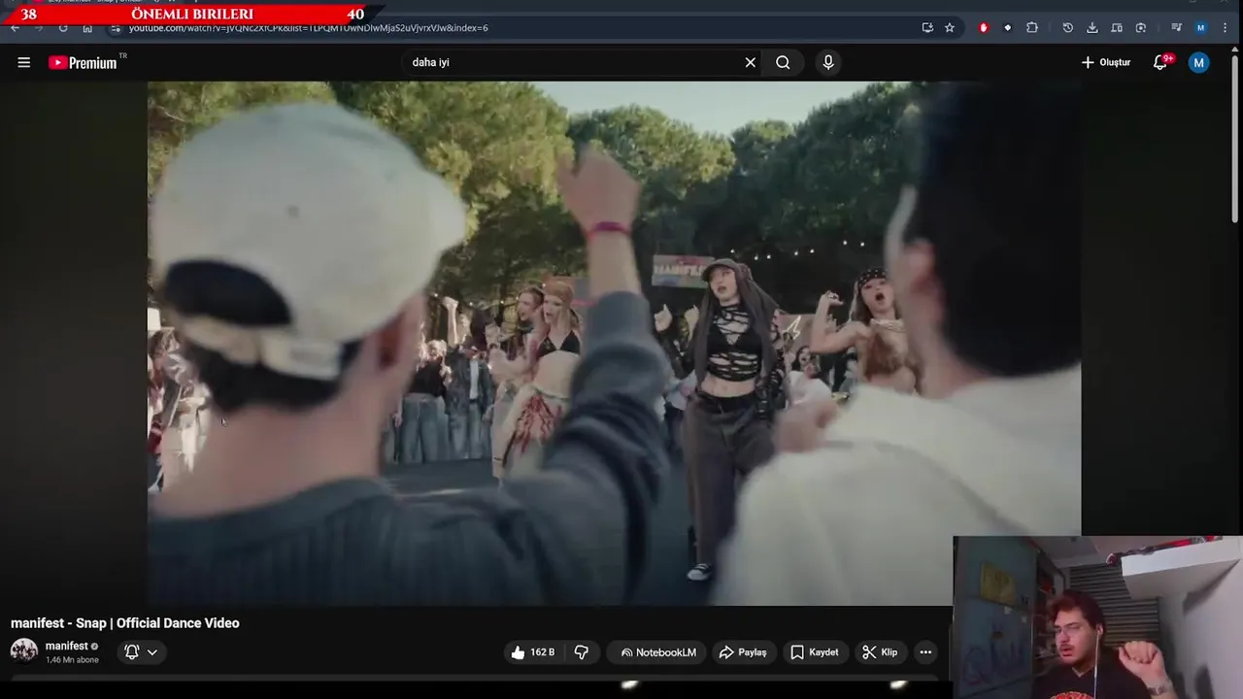Open the browser profile M avatar
Image resolution: width=1243 pixels, height=699 pixels.
[1201, 27]
